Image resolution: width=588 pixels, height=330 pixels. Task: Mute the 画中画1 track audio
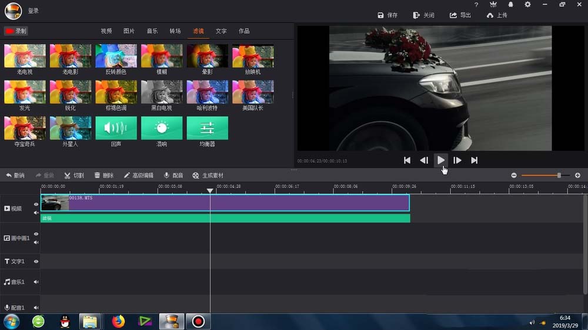point(36,243)
